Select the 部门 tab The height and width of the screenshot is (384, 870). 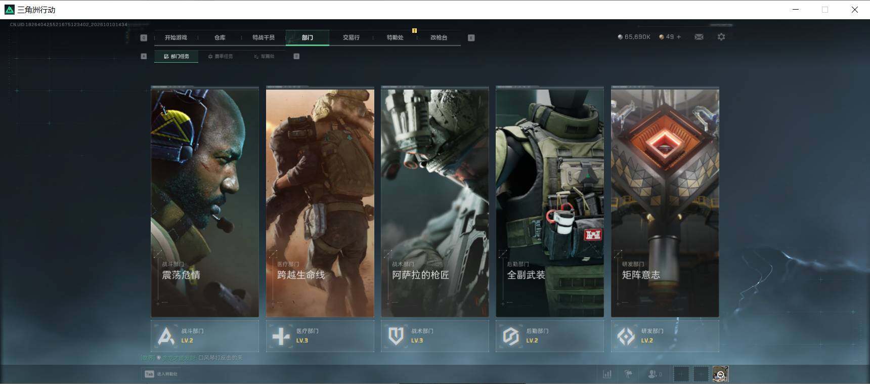308,37
